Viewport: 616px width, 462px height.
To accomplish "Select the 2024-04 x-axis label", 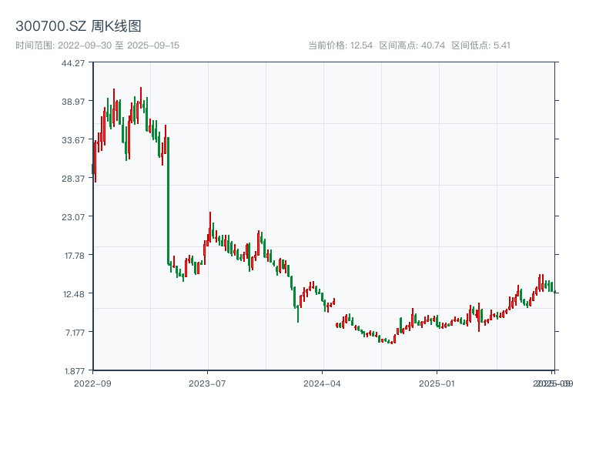I will click(x=320, y=381).
